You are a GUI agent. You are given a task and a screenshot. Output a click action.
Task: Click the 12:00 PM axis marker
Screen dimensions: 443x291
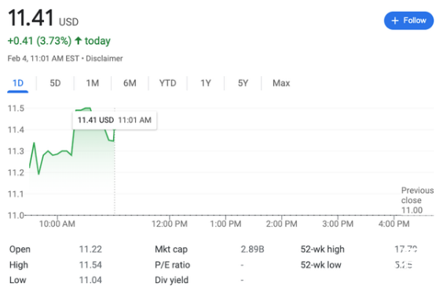[x=170, y=224]
